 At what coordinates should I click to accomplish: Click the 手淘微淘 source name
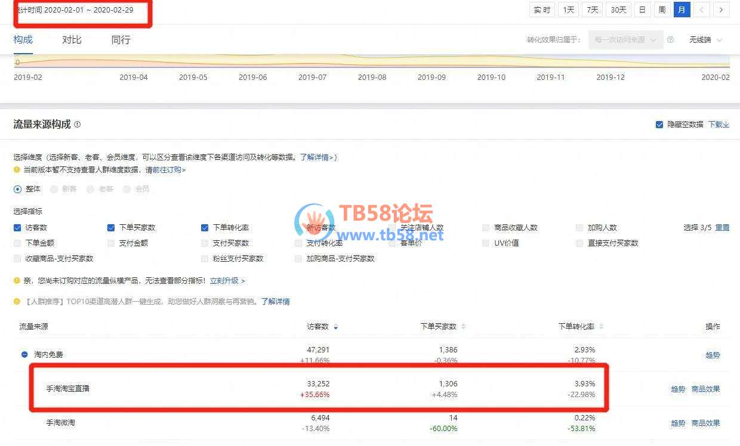[x=61, y=423]
